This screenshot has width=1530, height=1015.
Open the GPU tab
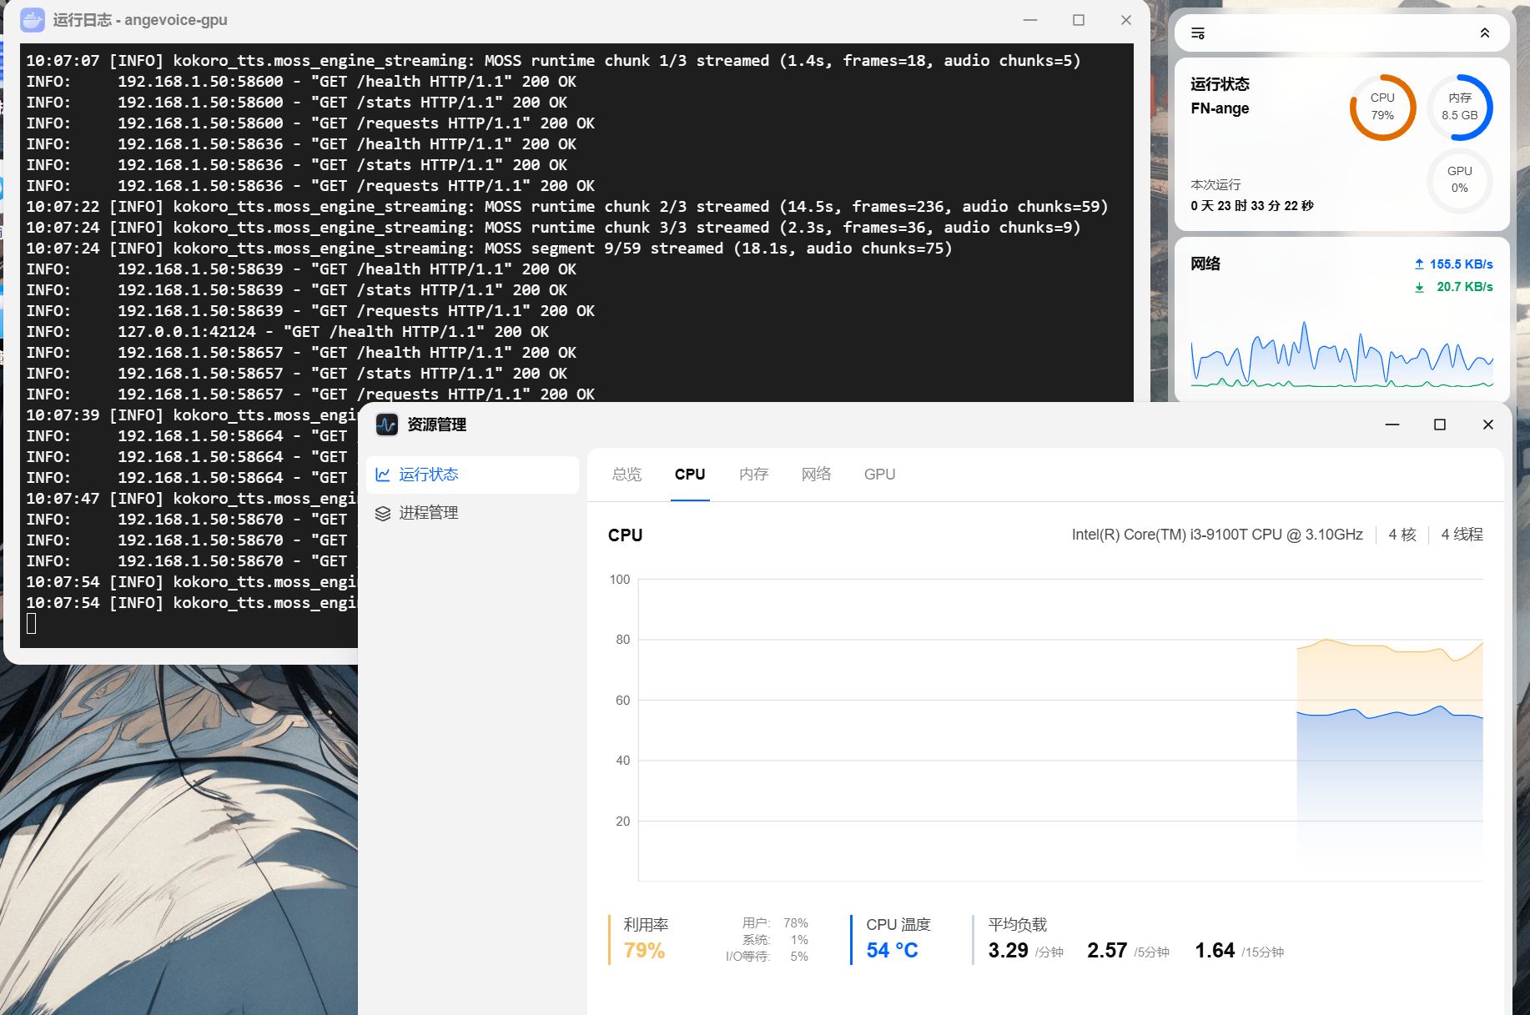click(x=879, y=475)
